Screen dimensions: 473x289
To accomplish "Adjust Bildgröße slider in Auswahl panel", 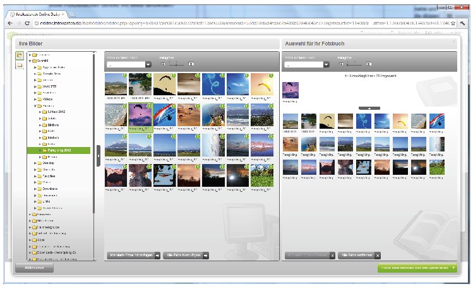I will coord(354,64).
